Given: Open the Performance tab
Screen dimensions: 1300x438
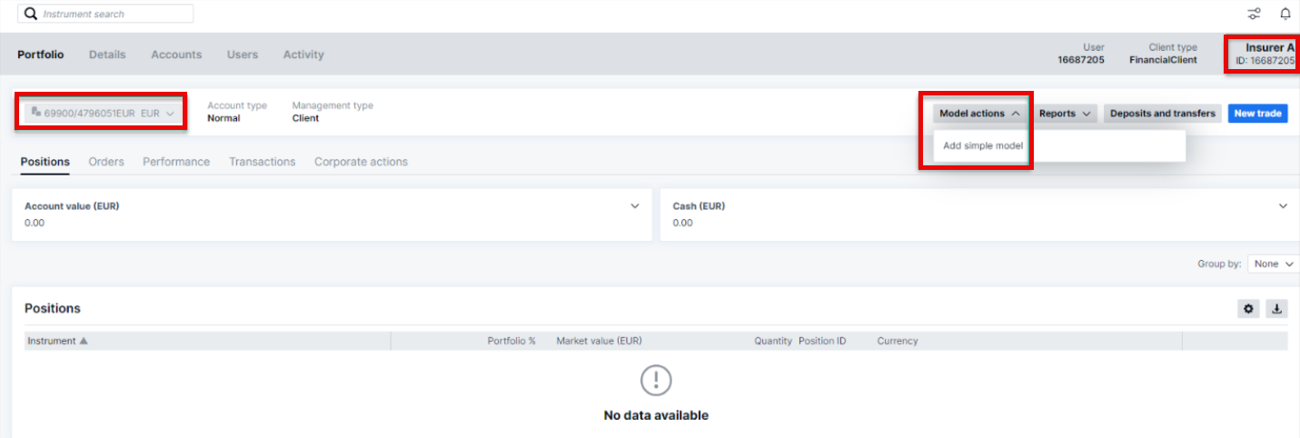Looking at the screenshot, I should tap(176, 162).
